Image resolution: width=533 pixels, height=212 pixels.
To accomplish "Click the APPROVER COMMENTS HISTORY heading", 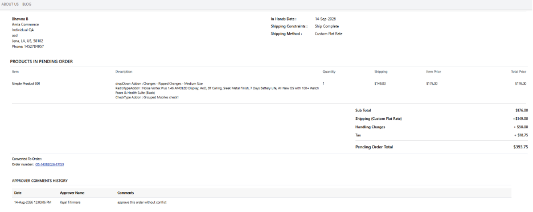I will [40, 181].
